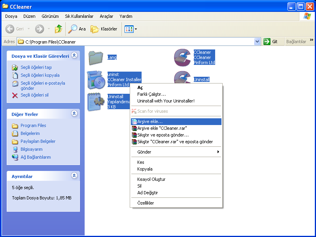
Task: Choose Kopyala in context menu
Action: point(176,169)
